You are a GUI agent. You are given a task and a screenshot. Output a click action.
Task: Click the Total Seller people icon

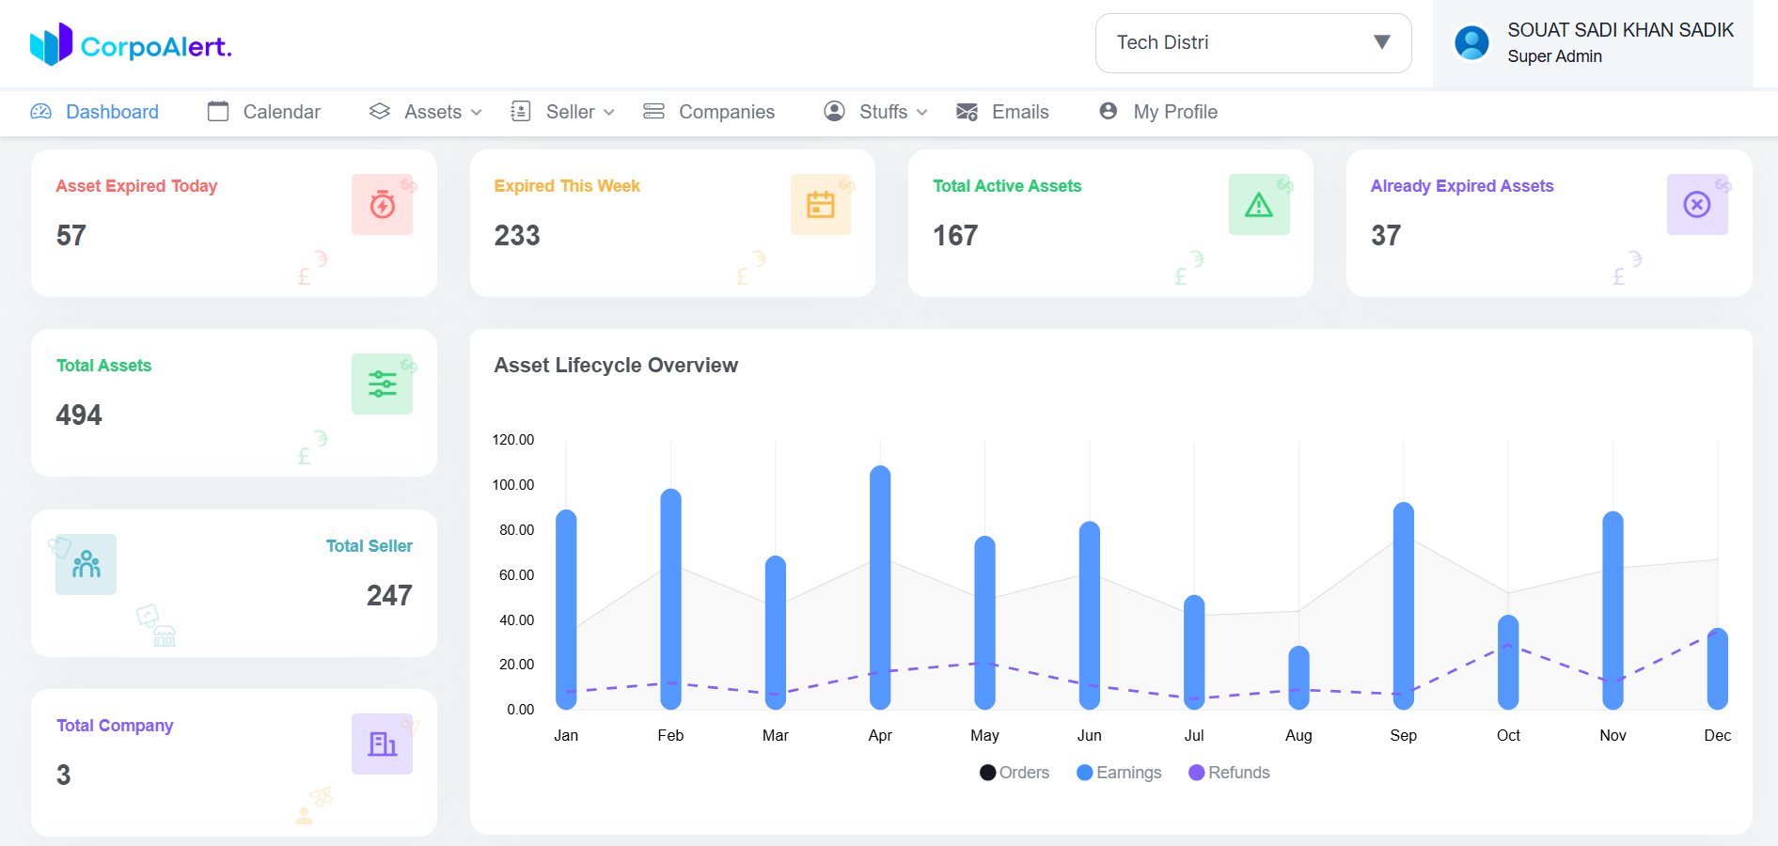[x=86, y=564]
